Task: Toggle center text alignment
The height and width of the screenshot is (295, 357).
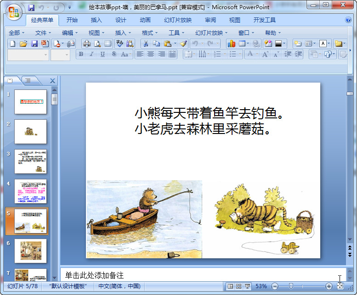Action: pyautogui.click(x=151, y=54)
